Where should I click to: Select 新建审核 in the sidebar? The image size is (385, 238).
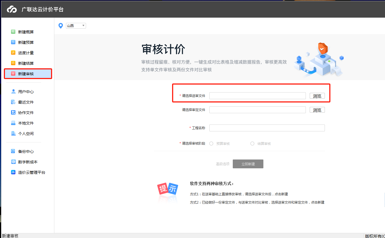click(28, 74)
